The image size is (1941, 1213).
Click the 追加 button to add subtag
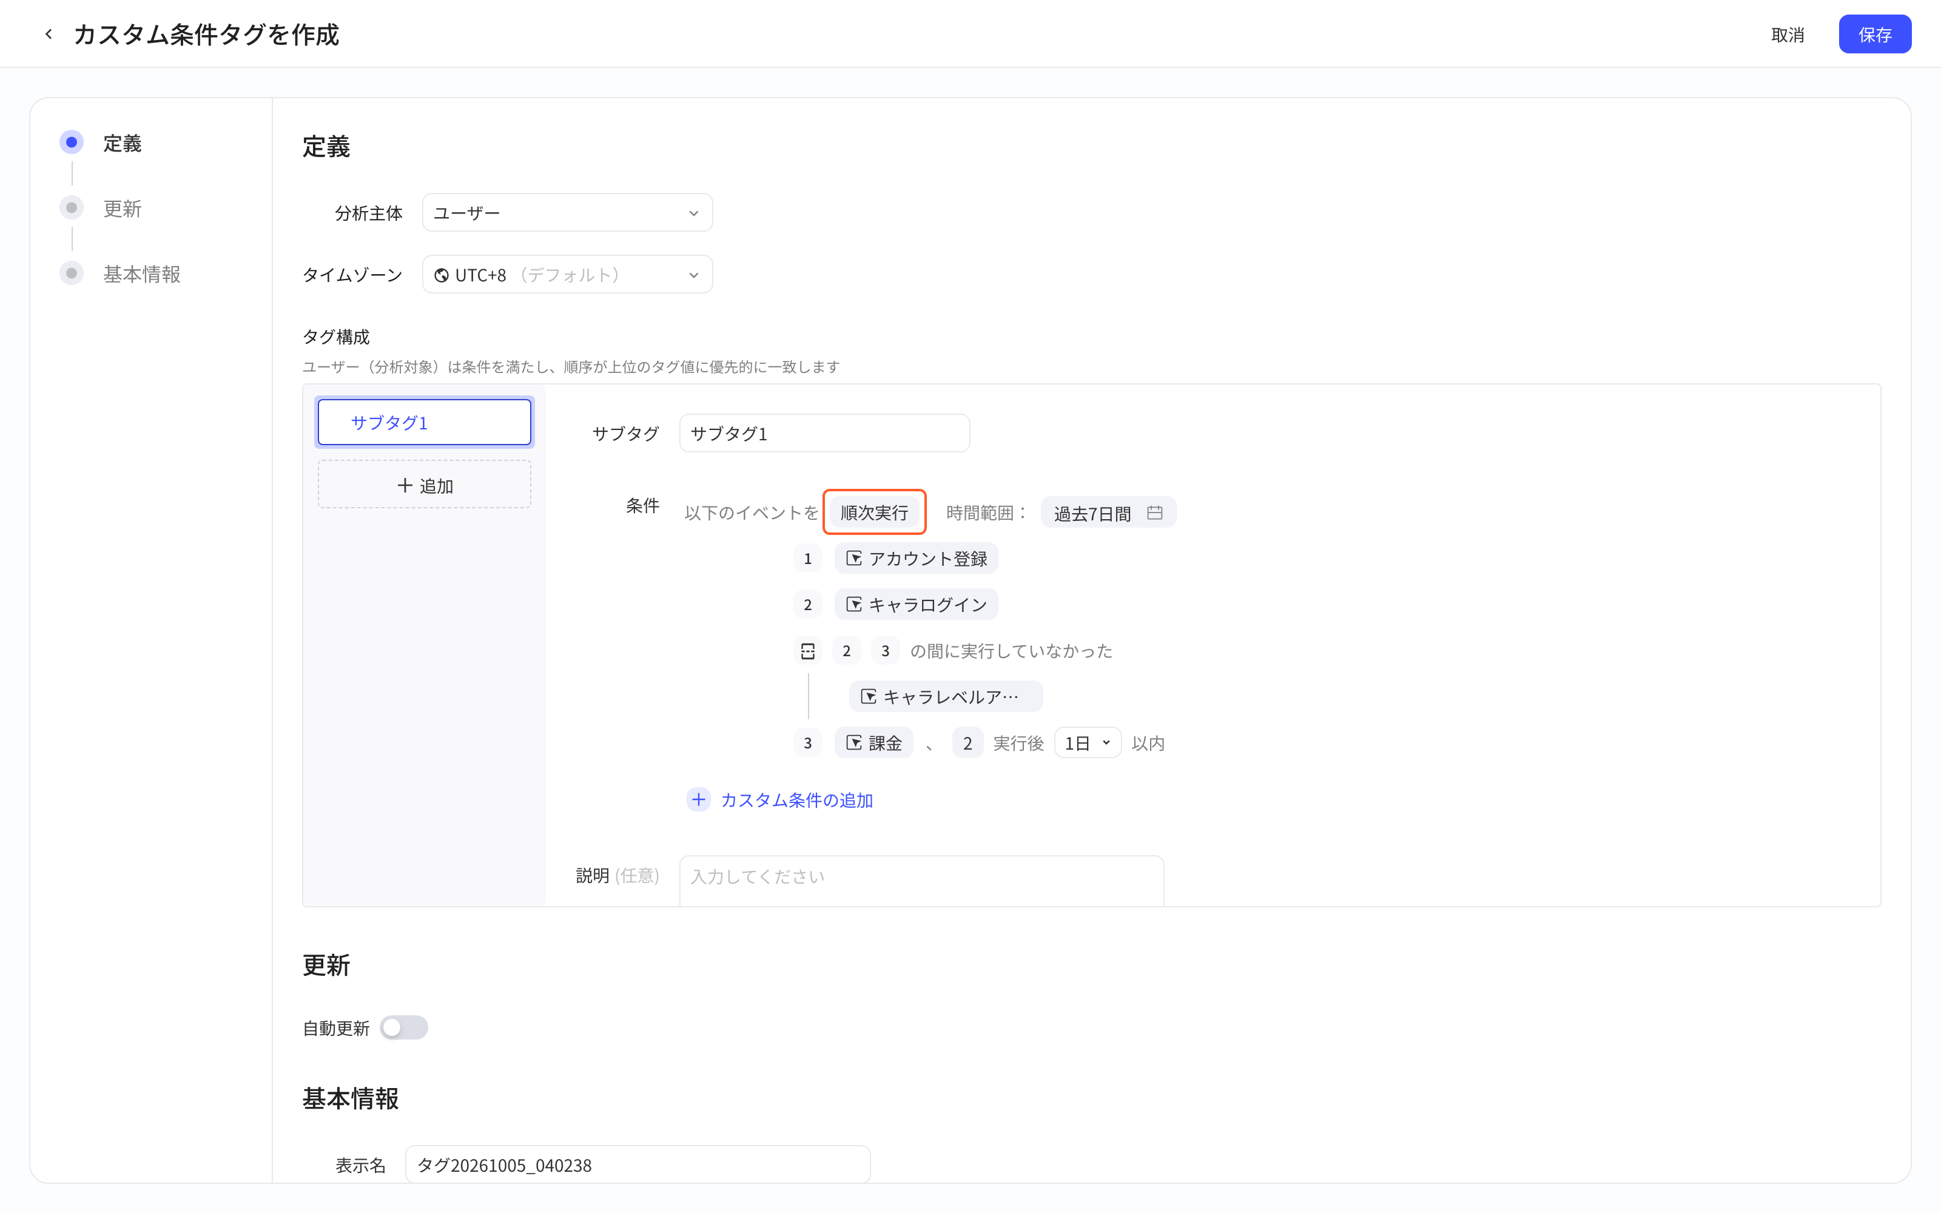[425, 485]
